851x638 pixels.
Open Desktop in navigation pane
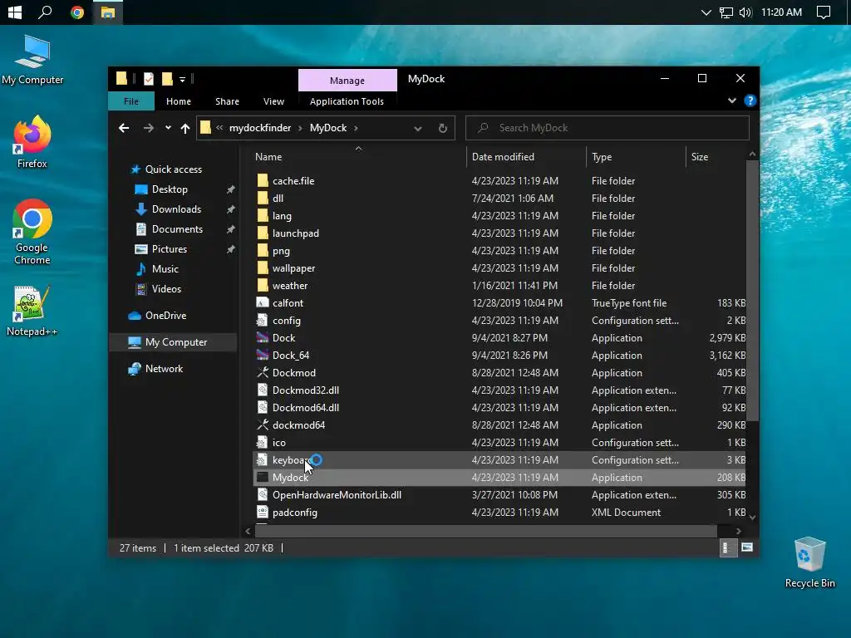[170, 189]
